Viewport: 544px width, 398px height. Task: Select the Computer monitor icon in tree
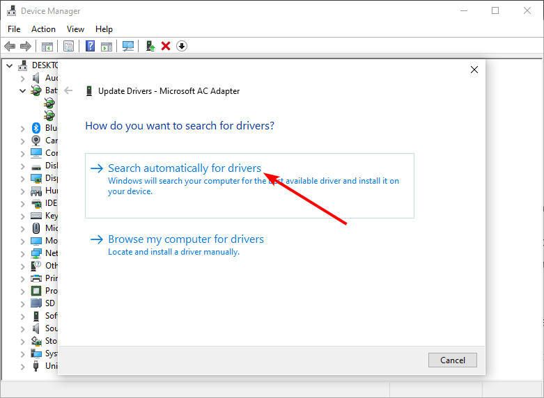tap(36, 153)
